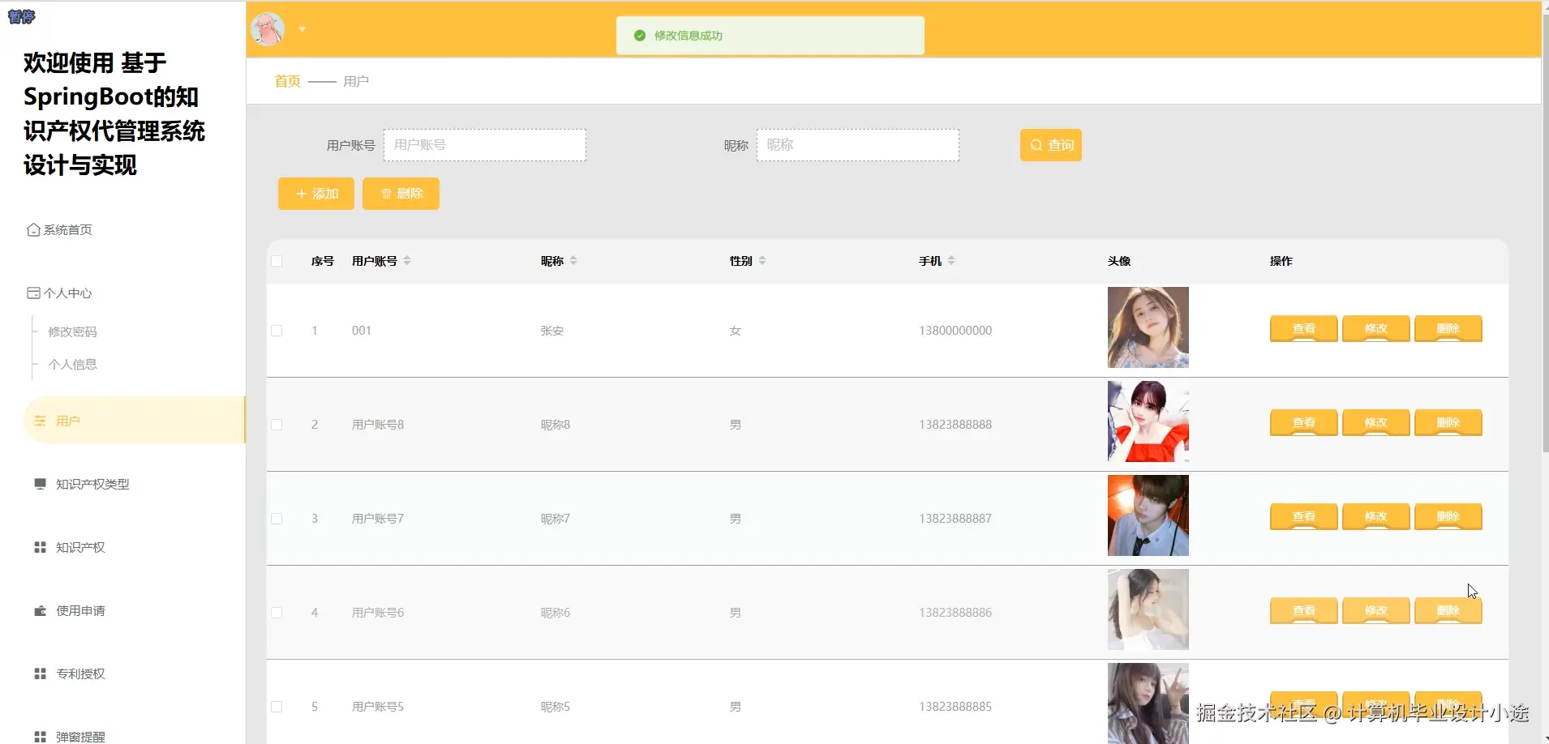
Task: Select 用户 menu item
Action: tap(135, 421)
